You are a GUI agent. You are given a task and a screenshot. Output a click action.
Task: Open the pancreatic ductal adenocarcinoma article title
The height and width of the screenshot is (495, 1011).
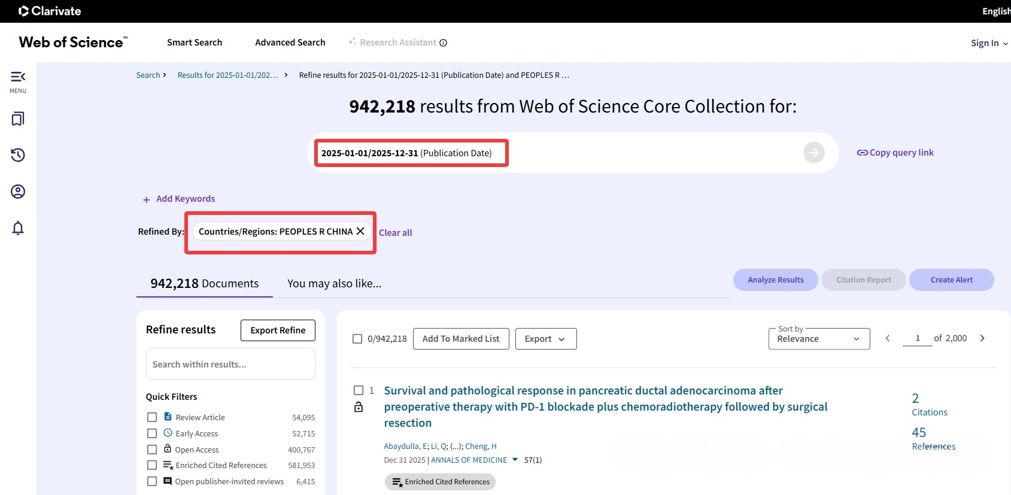click(606, 406)
